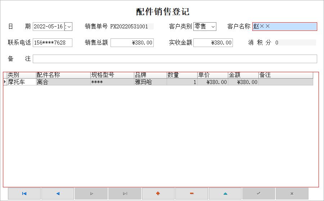Click the empty 备注 text field
Screen dimensions: 324x201
[175, 59]
